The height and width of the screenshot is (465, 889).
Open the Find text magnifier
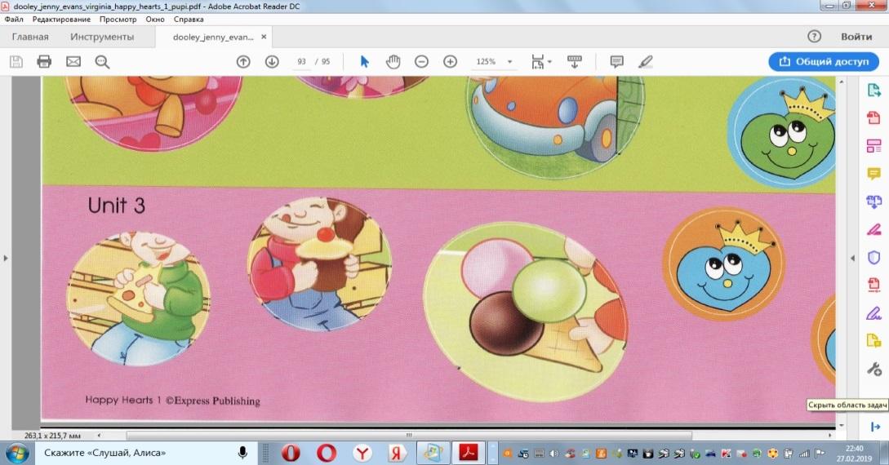tap(102, 61)
